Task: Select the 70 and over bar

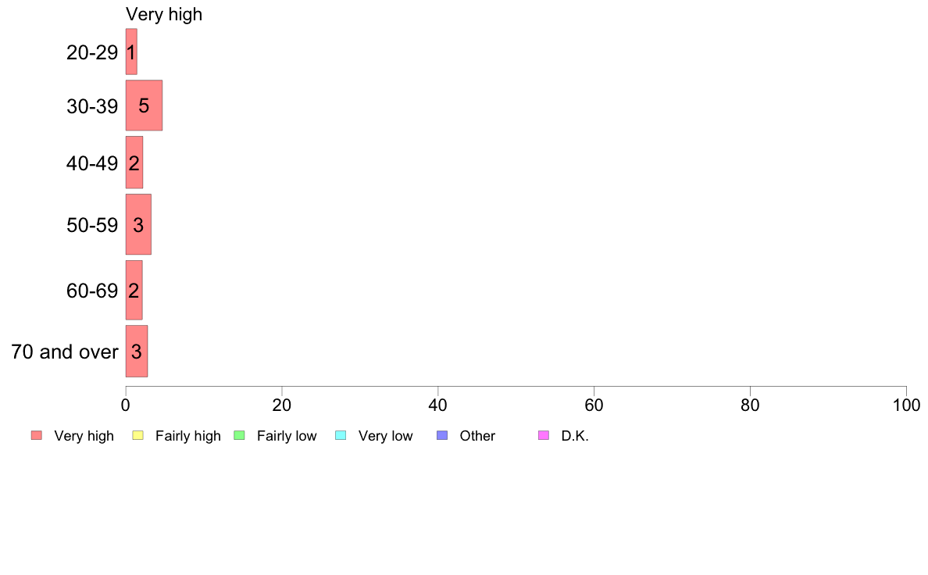Action: tap(137, 351)
